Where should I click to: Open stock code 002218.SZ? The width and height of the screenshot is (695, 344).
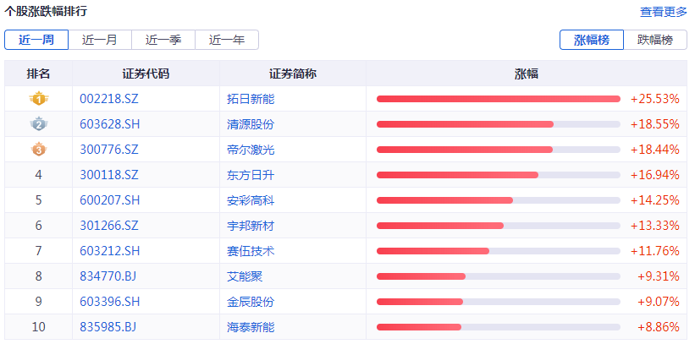pos(108,99)
